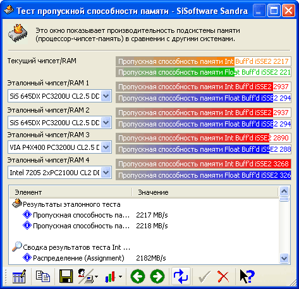The image size is (299, 289).
Task: Open the user/computer send options icon
Action: point(88,276)
